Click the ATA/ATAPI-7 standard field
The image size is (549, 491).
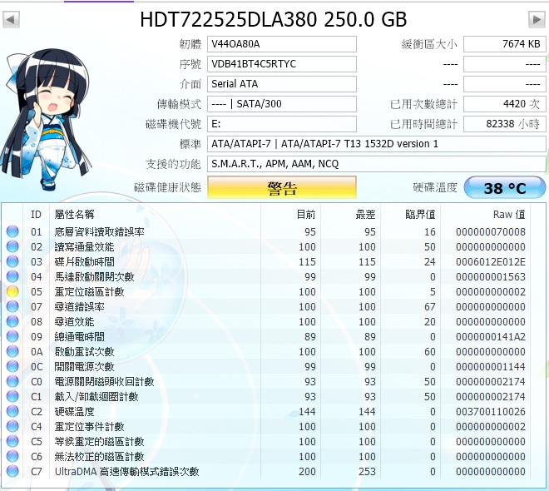(x=376, y=144)
